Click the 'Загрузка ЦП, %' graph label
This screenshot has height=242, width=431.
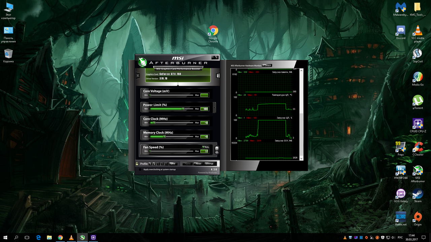pos(285,118)
